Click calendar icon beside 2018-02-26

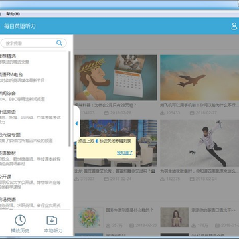pyautogui.click(x=132, y=225)
